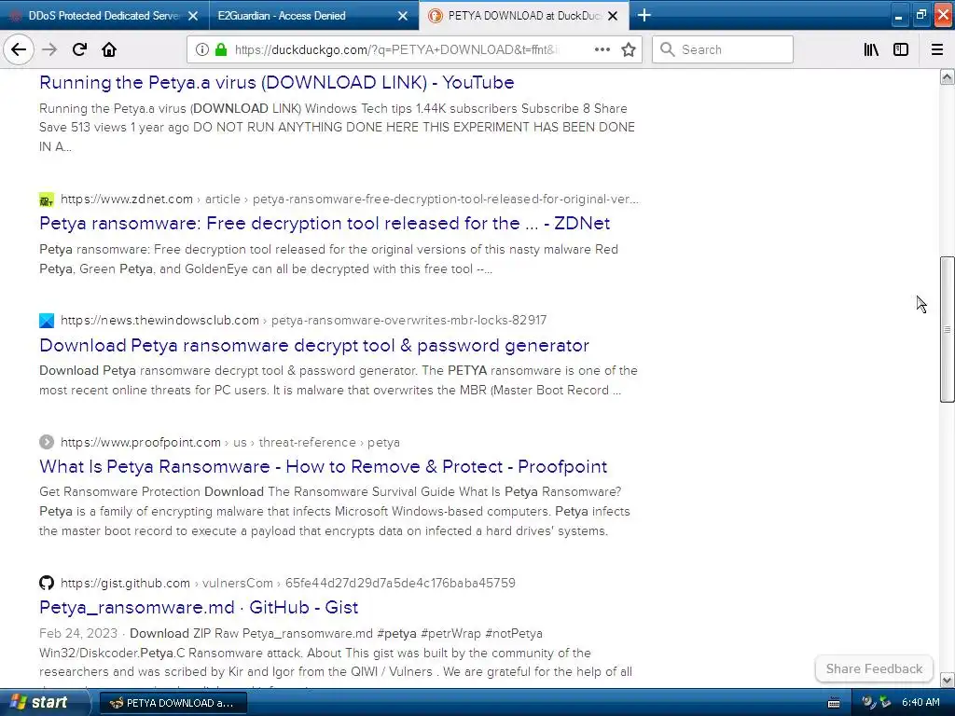Click the scrollbar up arrow
Viewport: 955px width, 716px height.
(x=947, y=76)
